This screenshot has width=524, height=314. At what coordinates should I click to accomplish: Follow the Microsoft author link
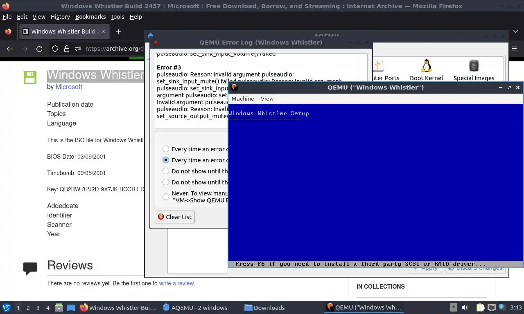[69, 87]
